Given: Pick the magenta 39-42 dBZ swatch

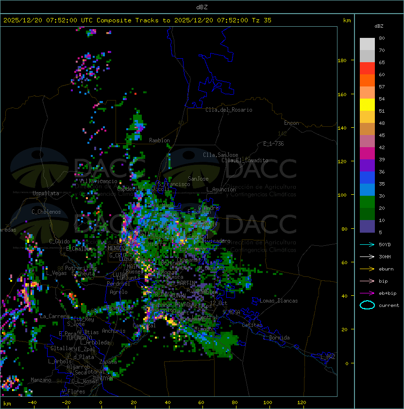Looking at the screenshot, I should point(367,153).
